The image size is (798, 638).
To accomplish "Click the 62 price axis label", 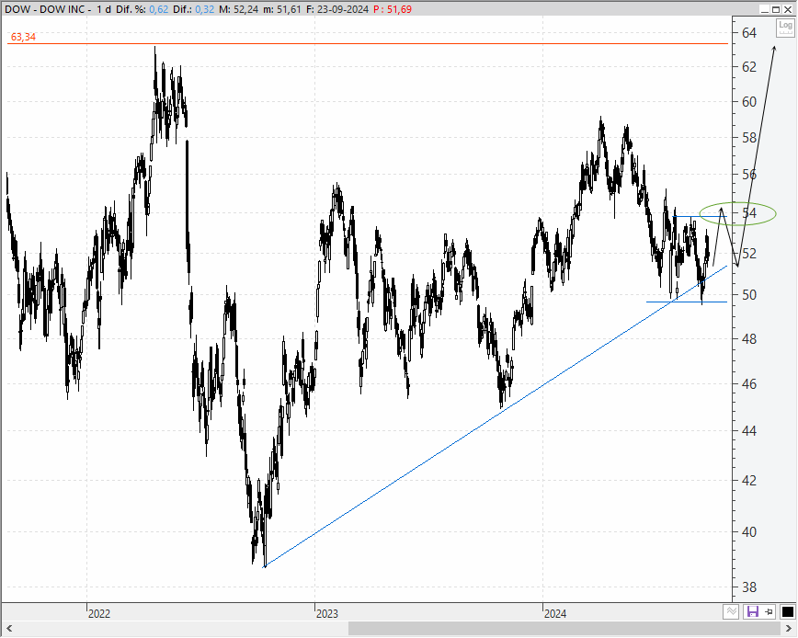I will 749,66.
